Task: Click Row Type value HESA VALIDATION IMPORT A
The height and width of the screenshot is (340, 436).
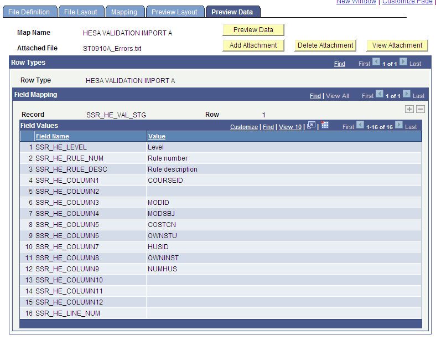Action: tap(130, 81)
